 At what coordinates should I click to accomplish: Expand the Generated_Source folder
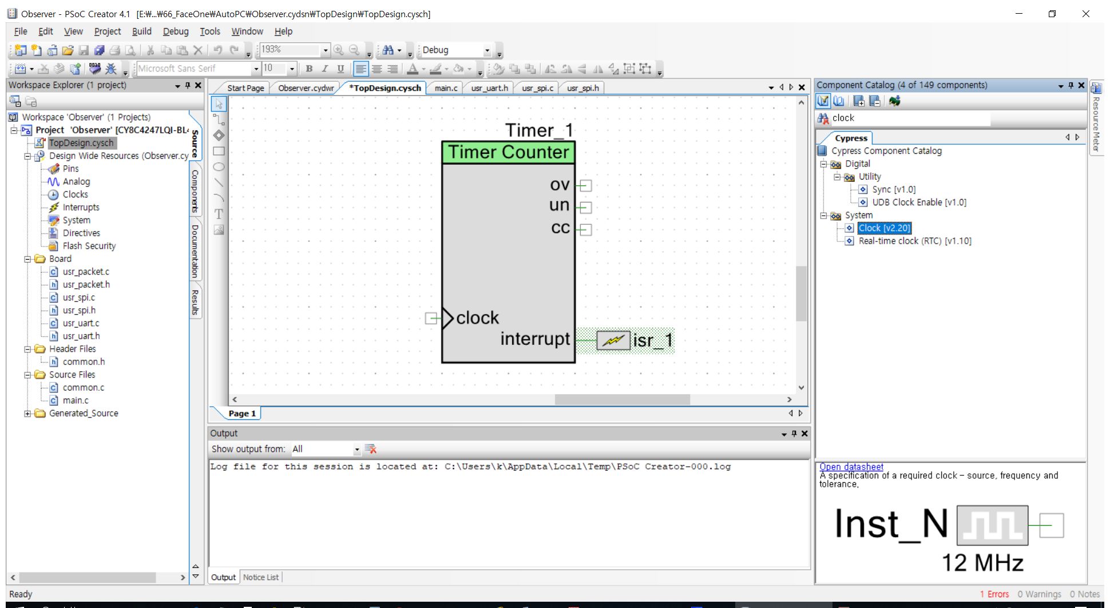pos(27,414)
